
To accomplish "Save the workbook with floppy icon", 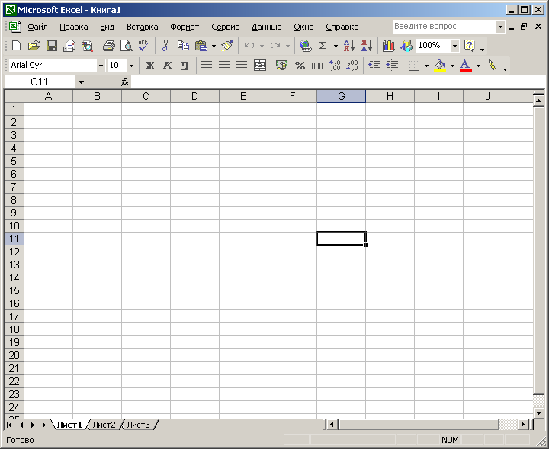I will pos(52,46).
